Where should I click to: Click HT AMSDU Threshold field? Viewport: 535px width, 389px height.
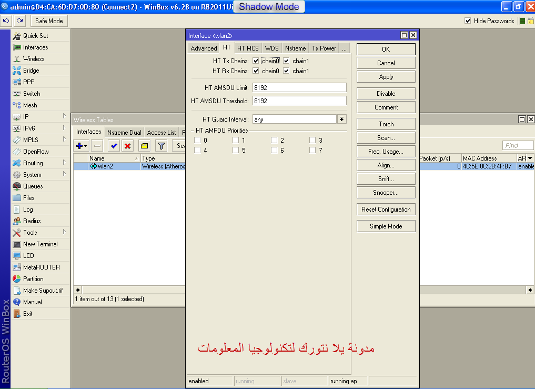click(x=299, y=101)
